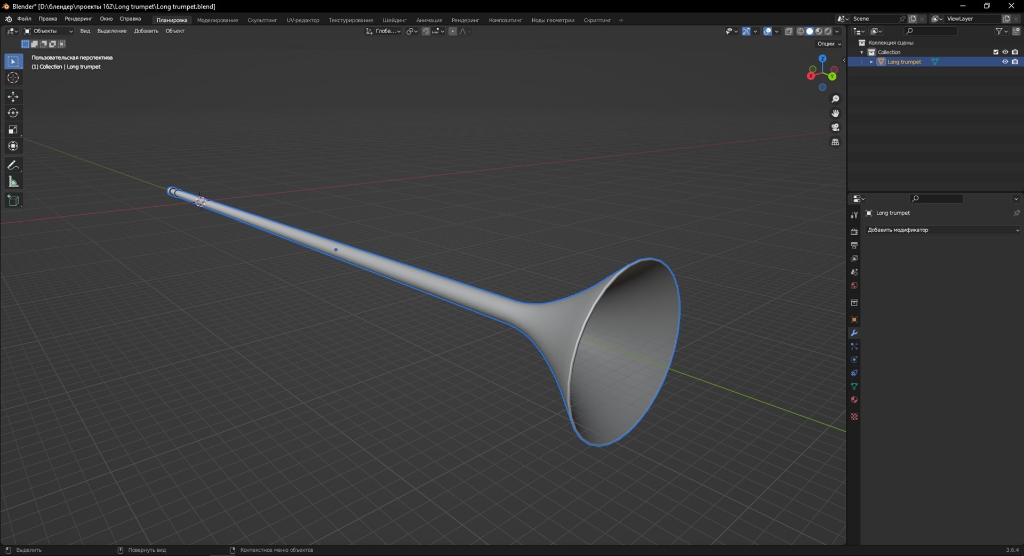Select the Annotate pencil tool
1024x556 pixels.
[13, 165]
